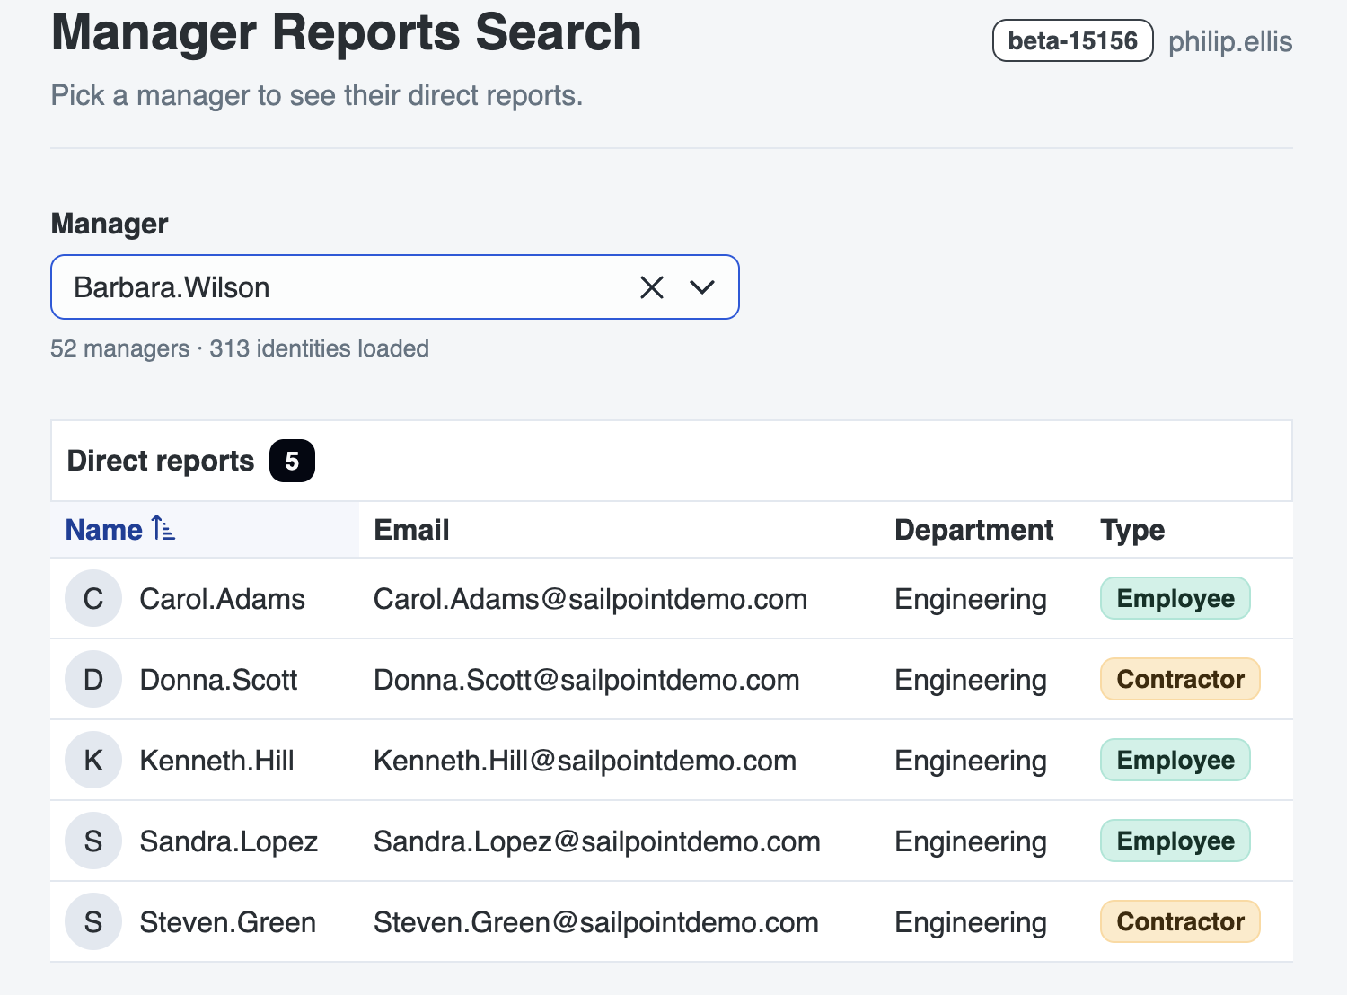This screenshot has height=995, width=1347.
Task: Click the Contractor badge for Donna.Scott
Action: point(1180,679)
